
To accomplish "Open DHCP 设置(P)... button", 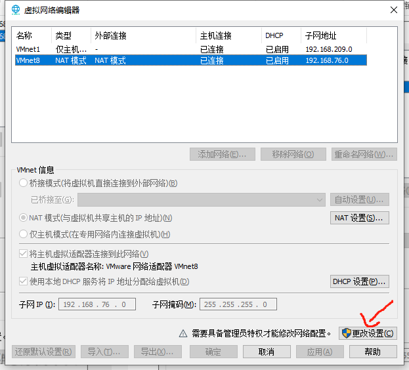I will pos(360,281).
